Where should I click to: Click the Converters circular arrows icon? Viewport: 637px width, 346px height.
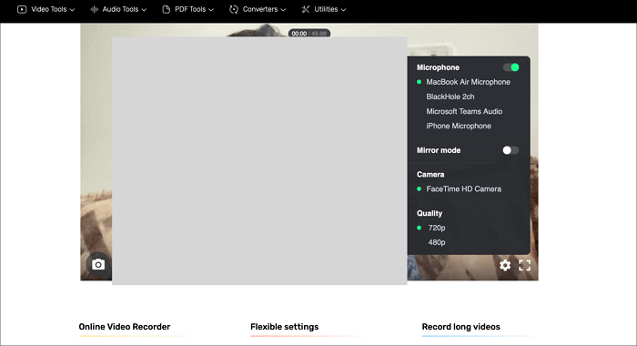[234, 9]
